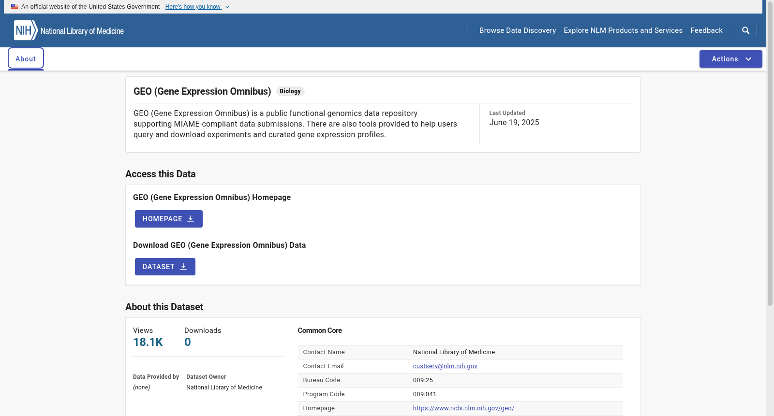
Task: Click the Data Provided by '(none)' value
Action: [142, 387]
